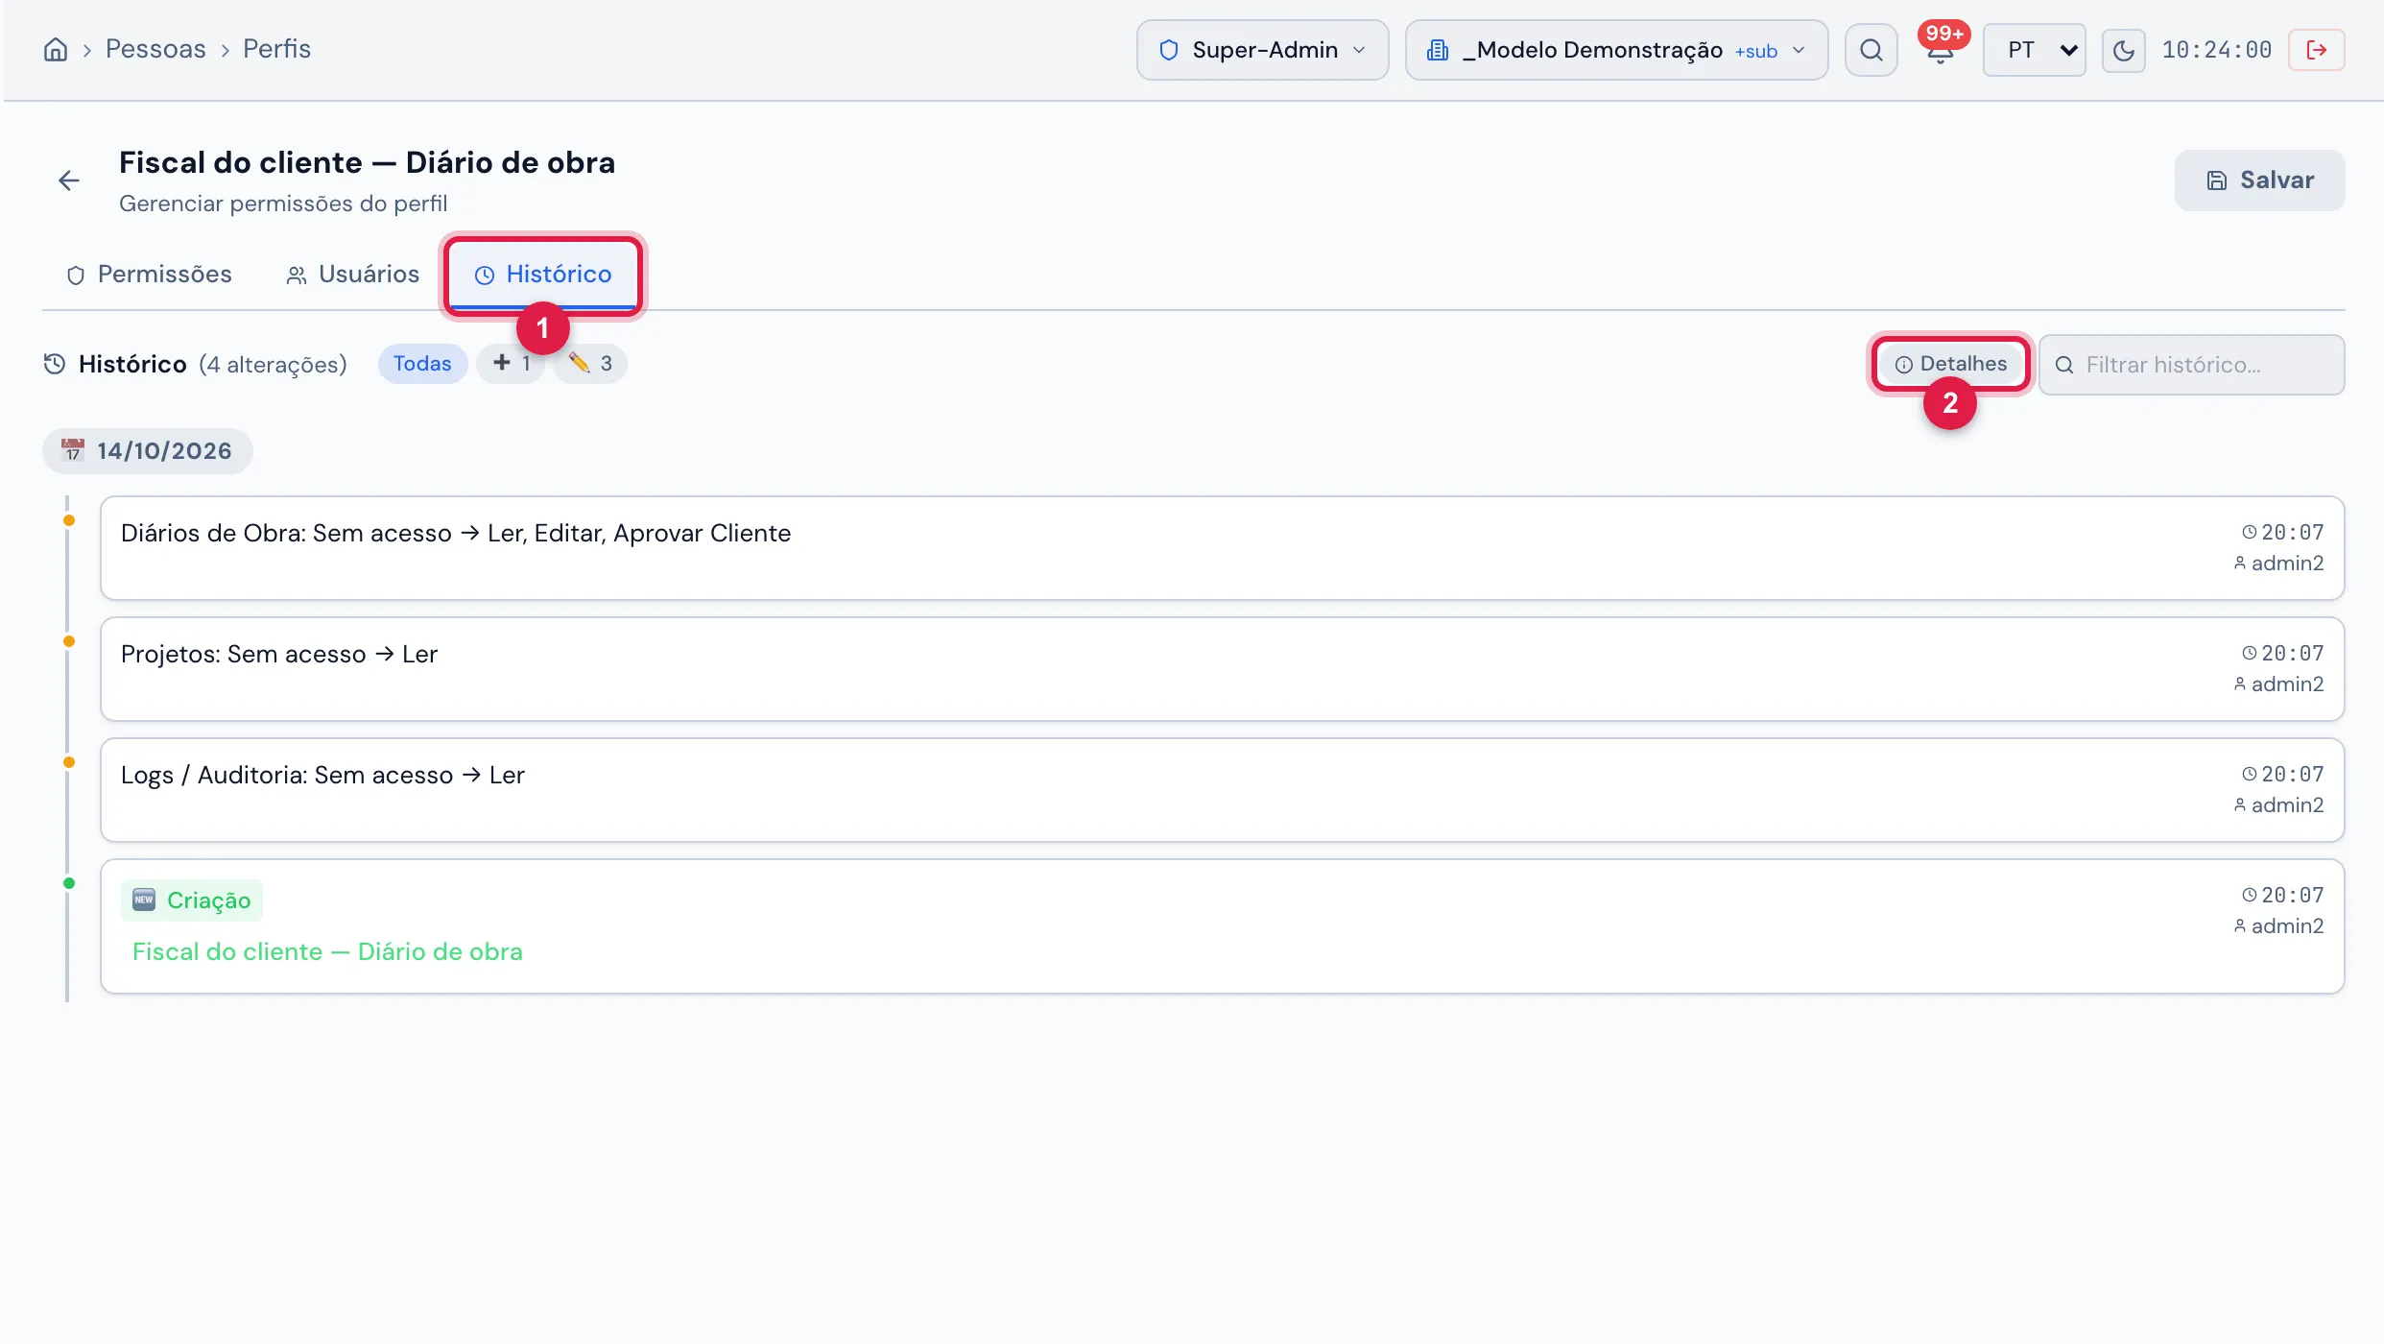The height and width of the screenshot is (1344, 2384).
Task: Go to the home breadcrumb icon
Action: pyautogui.click(x=56, y=49)
